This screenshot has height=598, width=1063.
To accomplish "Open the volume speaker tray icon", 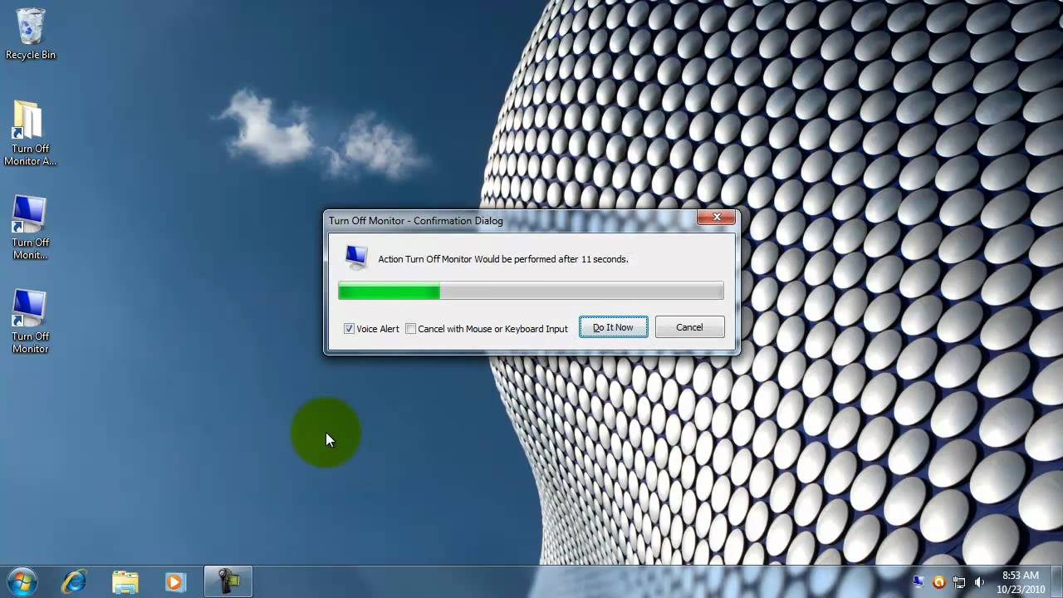I will tap(980, 582).
